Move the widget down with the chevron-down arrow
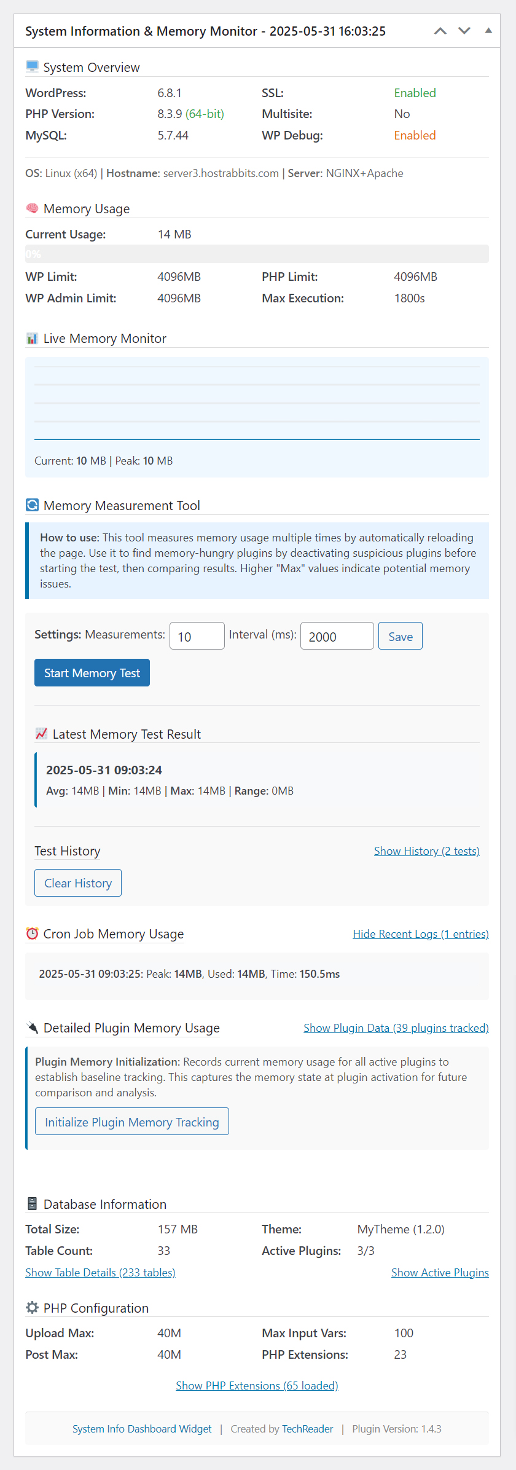Image resolution: width=516 pixels, height=1470 pixels. pos(464,31)
